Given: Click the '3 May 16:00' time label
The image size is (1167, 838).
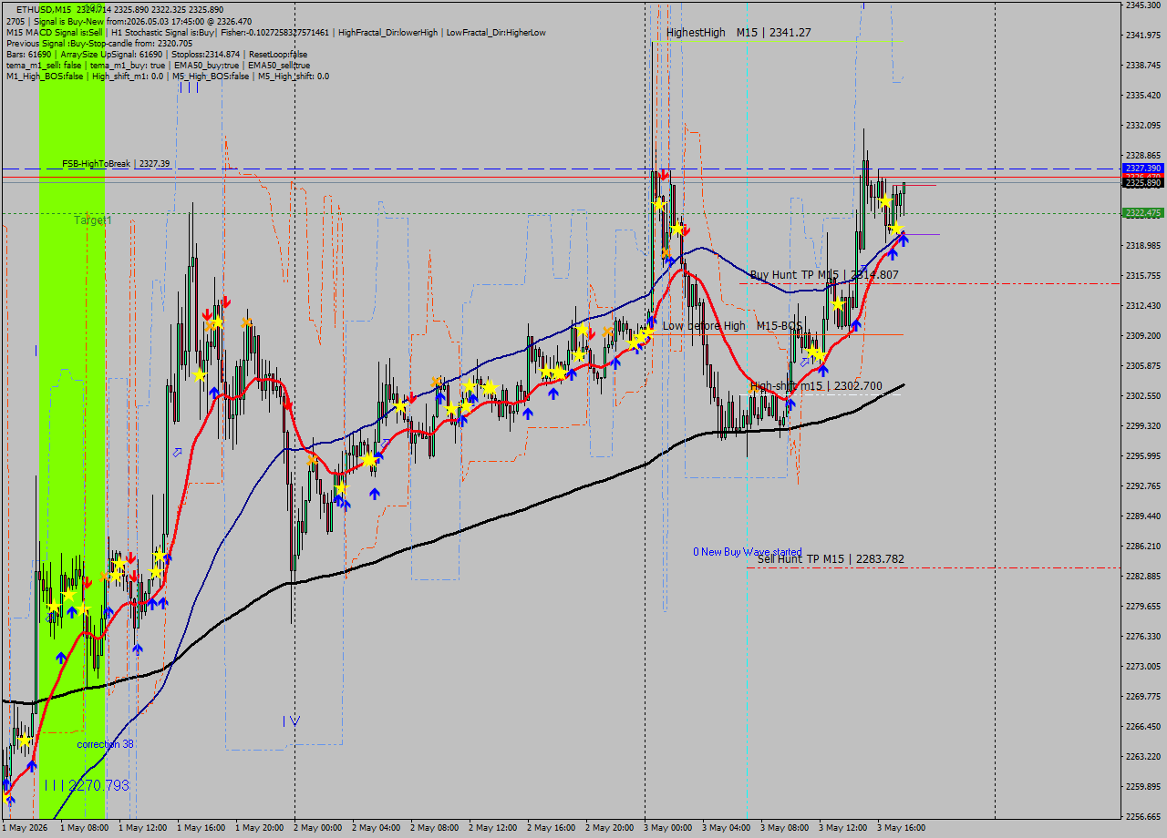Looking at the screenshot, I should click(901, 828).
